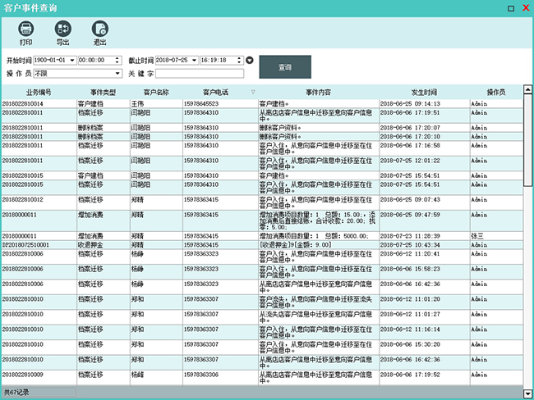534x400 pixels.
Task: Close the 客户事件查询 window
Action: point(526,8)
